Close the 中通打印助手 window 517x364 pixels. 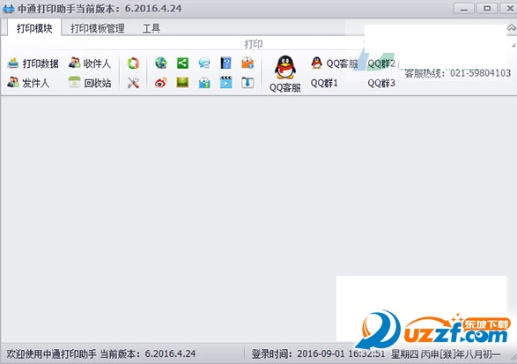click(509, 8)
